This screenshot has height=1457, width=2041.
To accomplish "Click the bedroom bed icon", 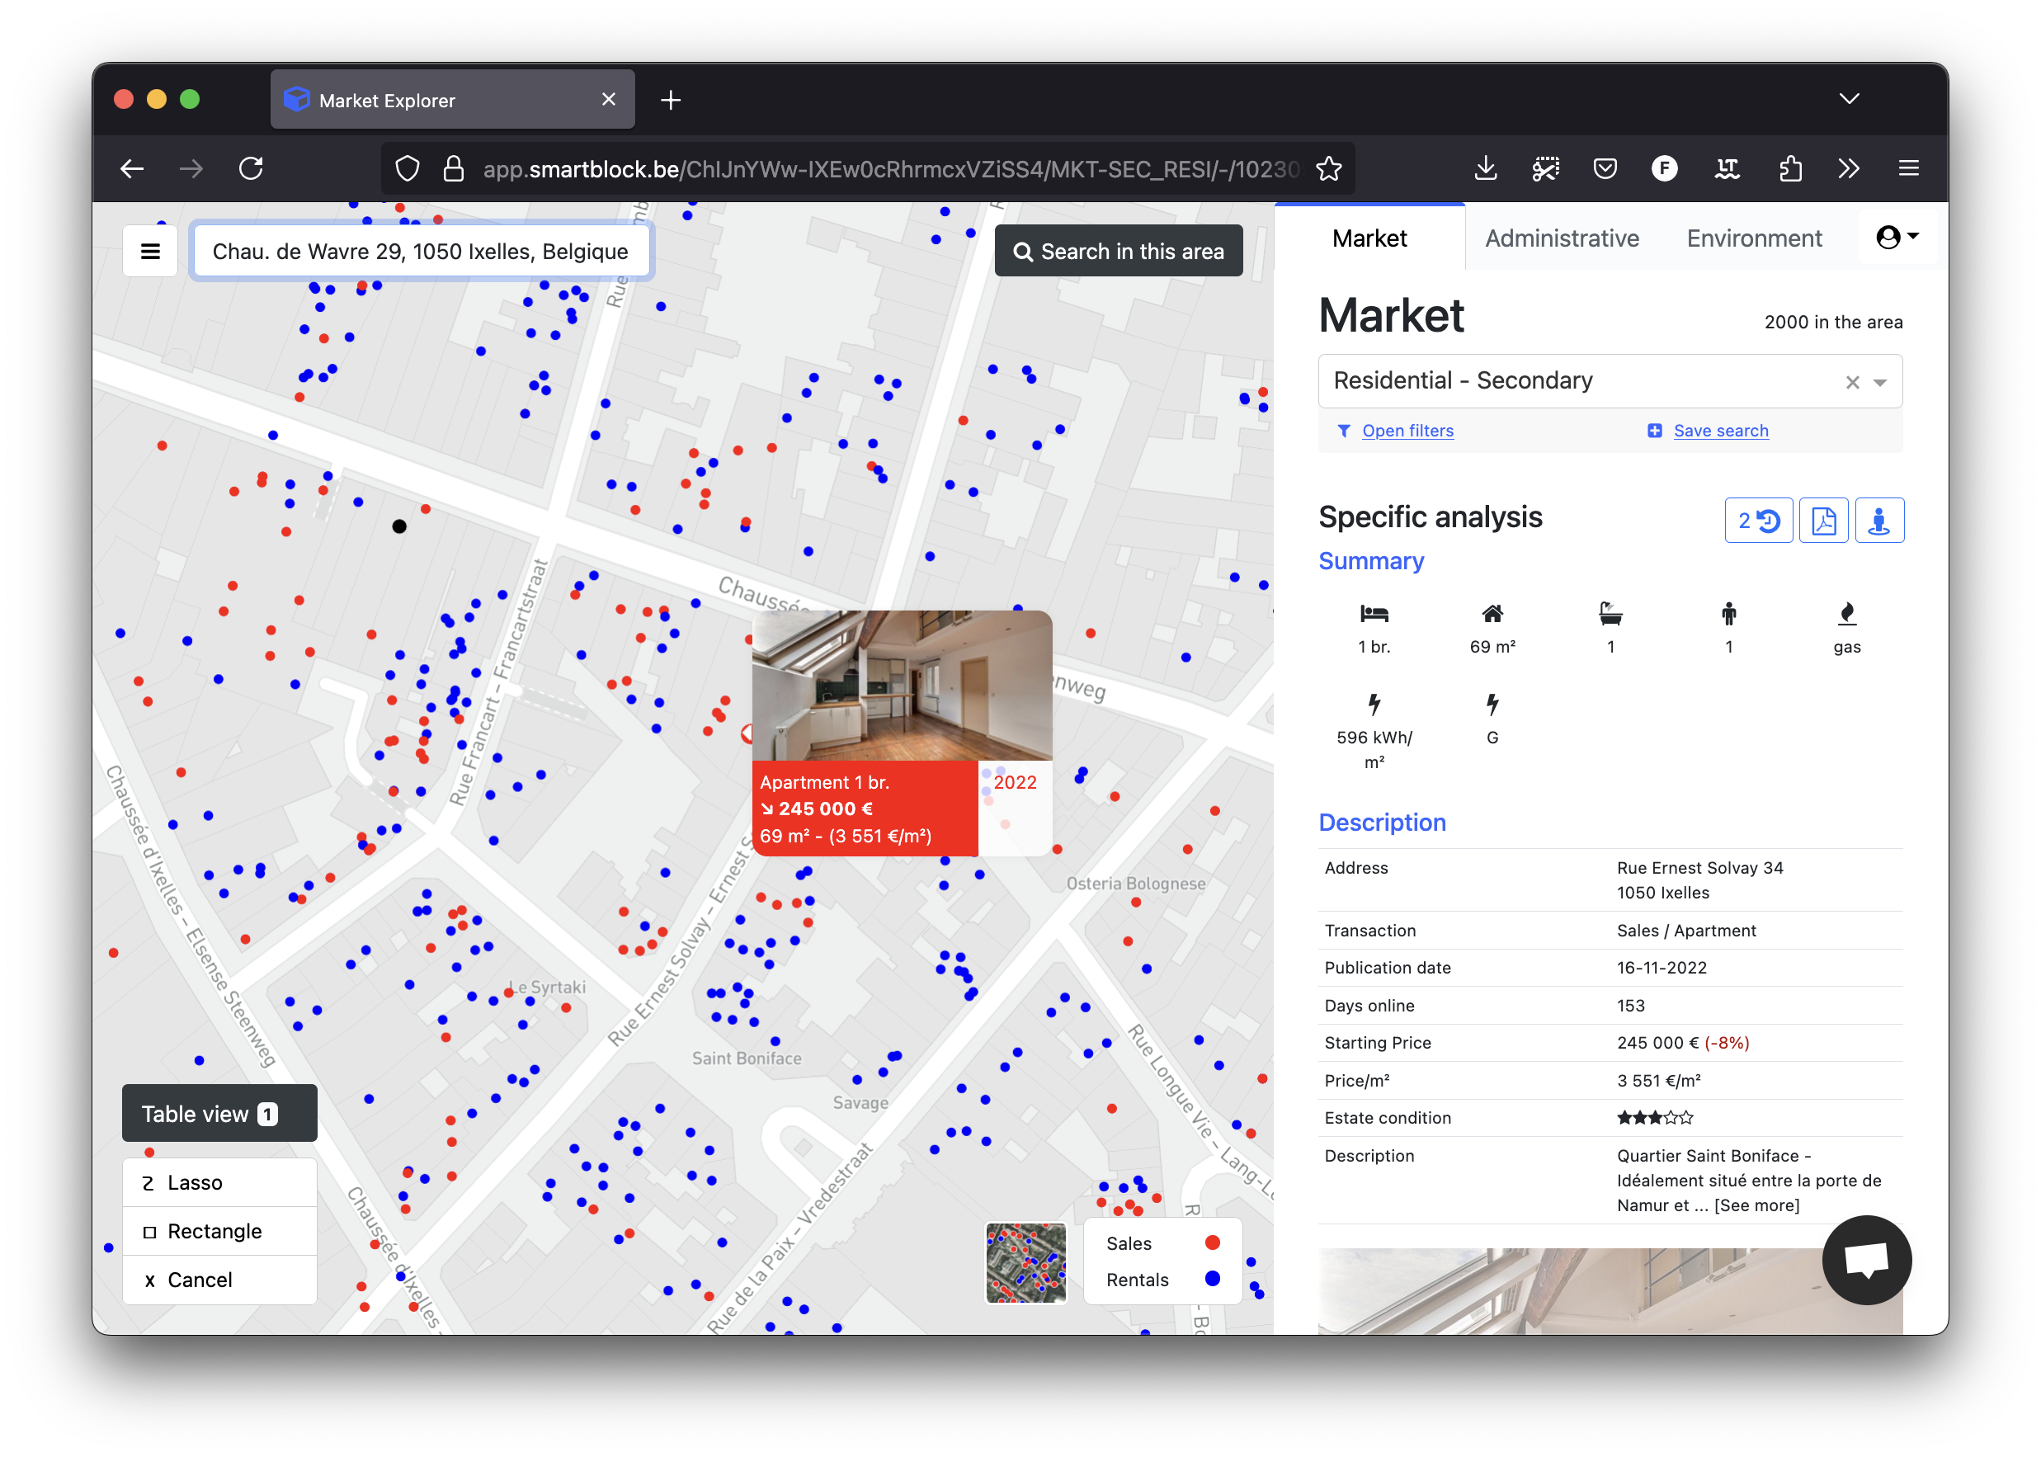I will (1374, 614).
